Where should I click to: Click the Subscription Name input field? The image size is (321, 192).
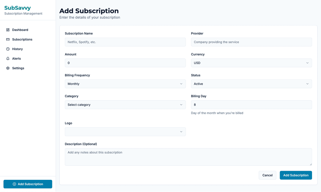[125, 42]
